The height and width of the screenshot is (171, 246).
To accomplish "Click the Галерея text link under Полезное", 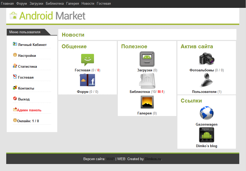I will click(x=144, y=113).
